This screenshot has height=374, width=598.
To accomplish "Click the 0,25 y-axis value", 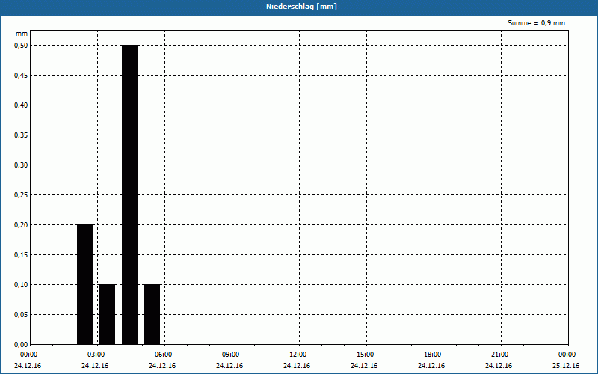I will coord(21,195).
